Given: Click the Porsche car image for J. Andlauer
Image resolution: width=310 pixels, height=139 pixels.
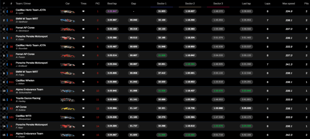Looking at the screenshot, I should [x=68, y=65].
